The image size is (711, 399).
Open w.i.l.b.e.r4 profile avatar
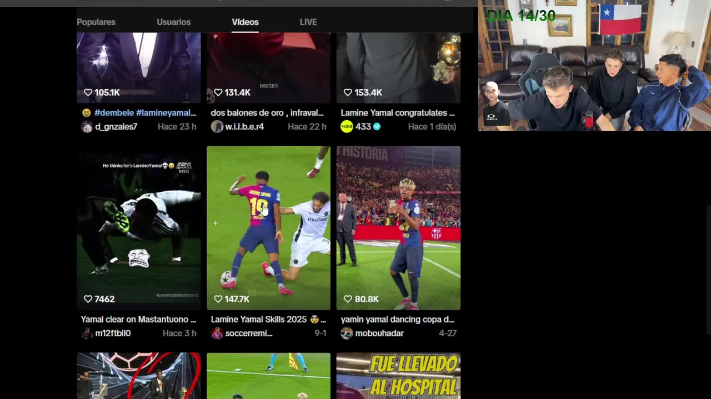click(217, 126)
